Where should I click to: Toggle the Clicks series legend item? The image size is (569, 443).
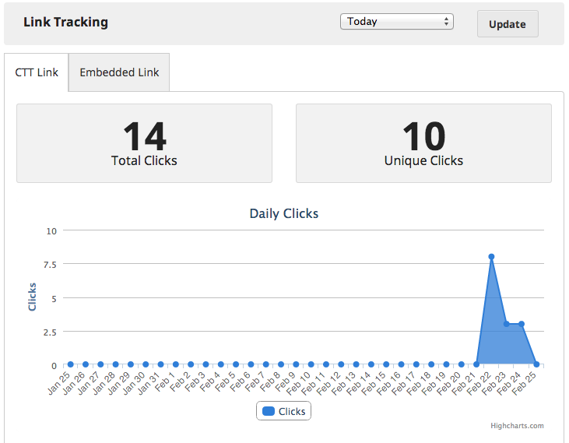coord(283,411)
